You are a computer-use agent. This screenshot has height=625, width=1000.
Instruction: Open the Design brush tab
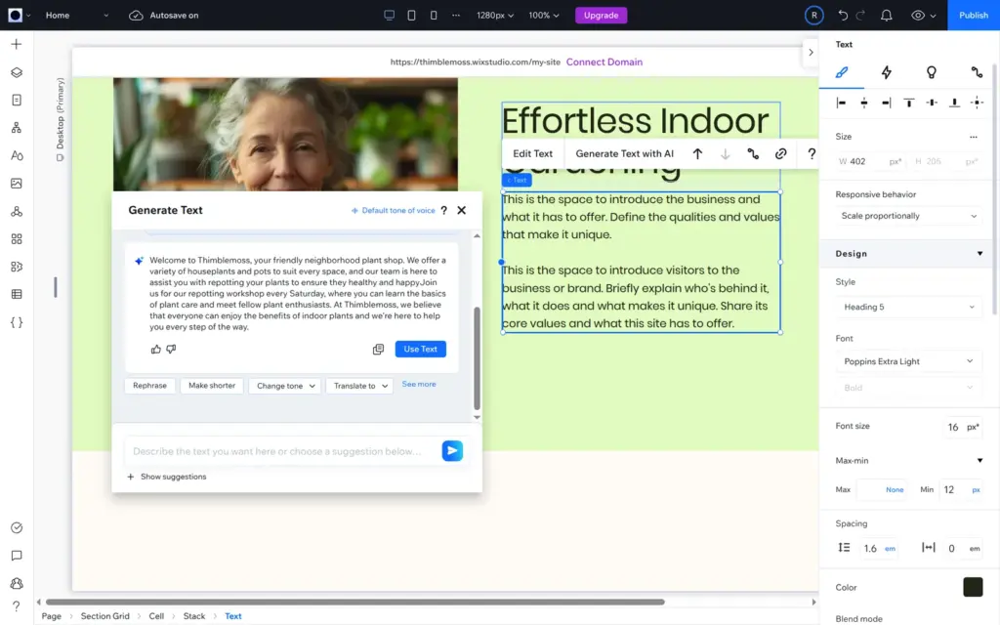842,72
